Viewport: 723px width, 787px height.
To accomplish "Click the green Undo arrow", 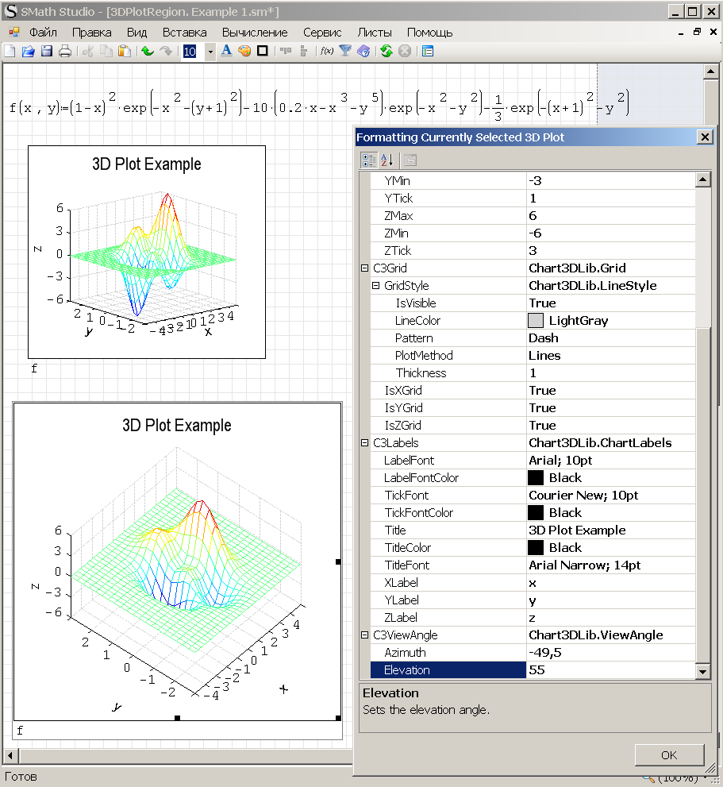I will coord(147,51).
